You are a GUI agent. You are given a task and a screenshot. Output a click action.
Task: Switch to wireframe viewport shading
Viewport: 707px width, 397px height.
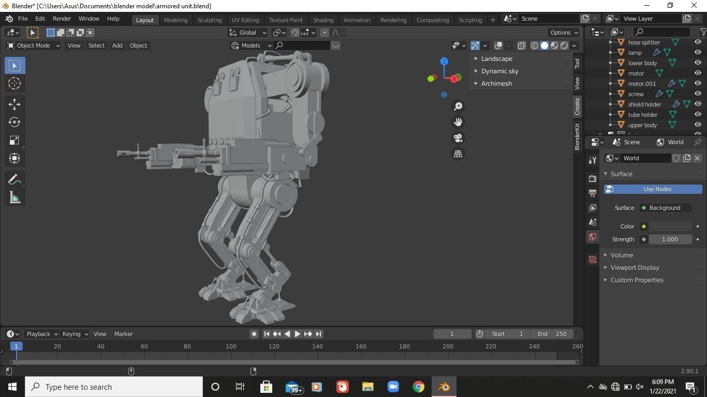pos(535,45)
